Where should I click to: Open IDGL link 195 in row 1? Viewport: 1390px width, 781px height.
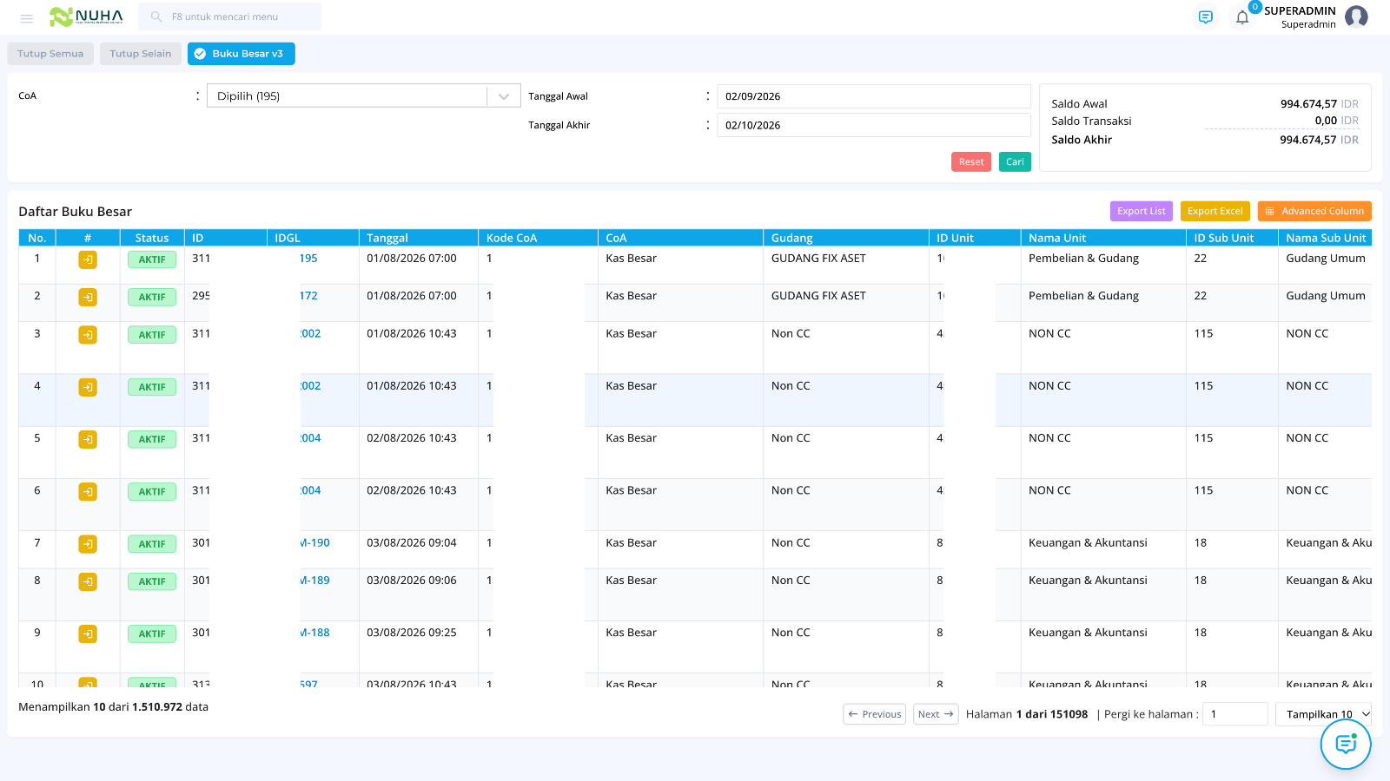click(308, 259)
